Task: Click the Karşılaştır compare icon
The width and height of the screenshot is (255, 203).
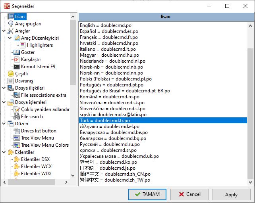Action: tap(17, 59)
